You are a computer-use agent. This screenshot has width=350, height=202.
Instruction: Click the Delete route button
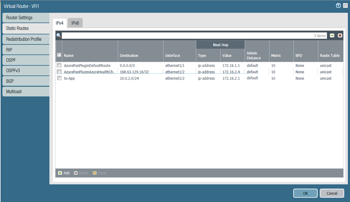pyautogui.click(x=81, y=173)
